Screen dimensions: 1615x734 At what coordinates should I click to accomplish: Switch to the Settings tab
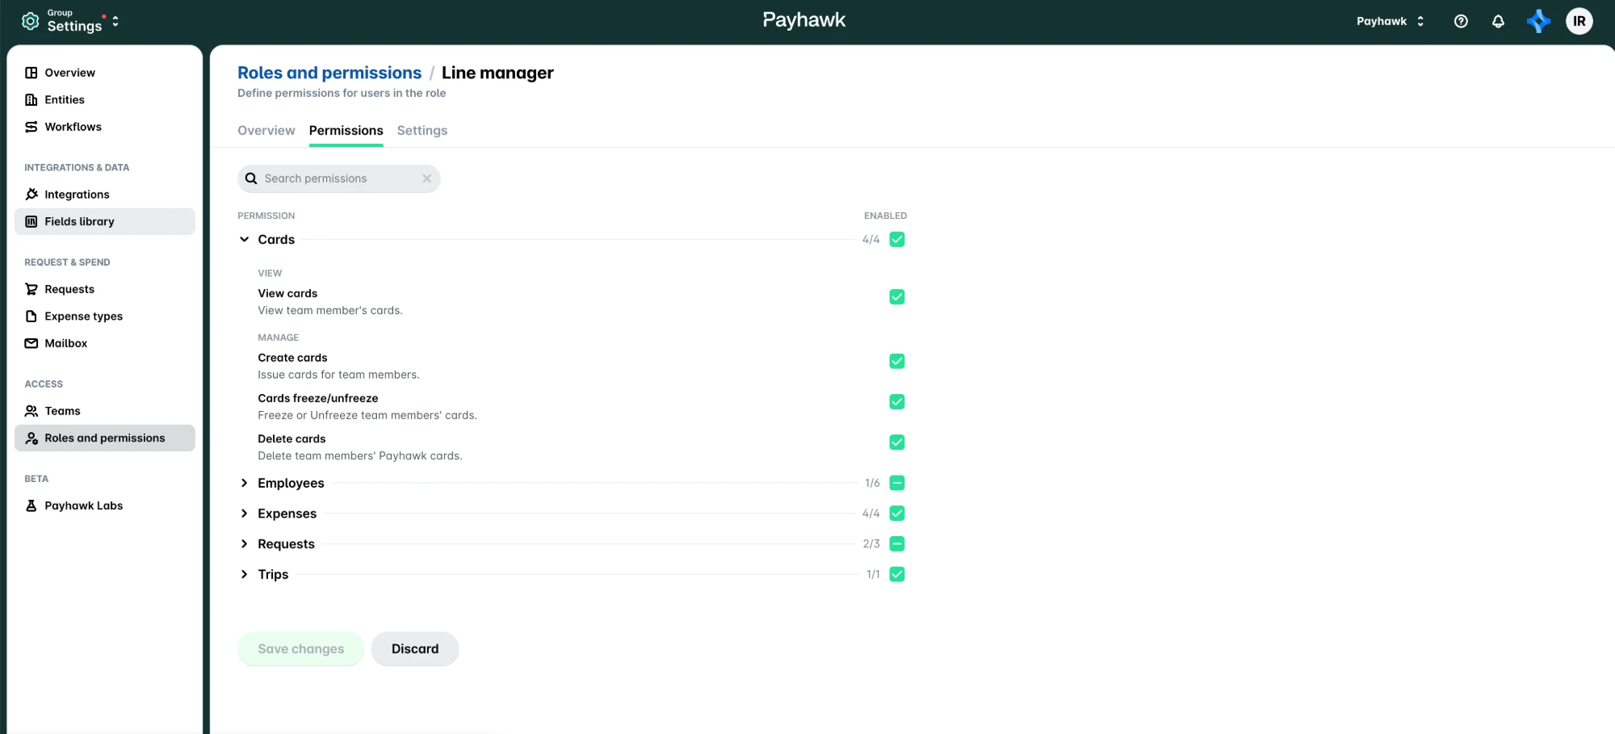point(422,131)
